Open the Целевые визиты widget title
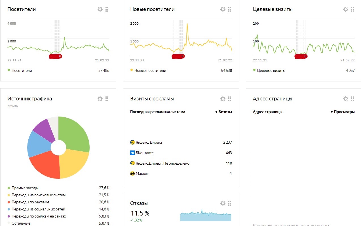This screenshot has width=361, height=226. tap(273, 9)
